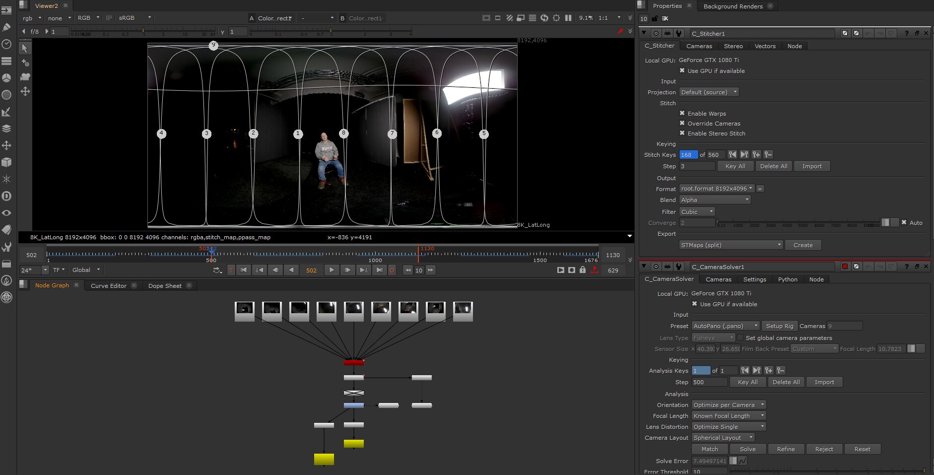Open the Stereo tab in C_Stitcher1
Image resolution: width=934 pixels, height=475 pixels.
click(733, 46)
